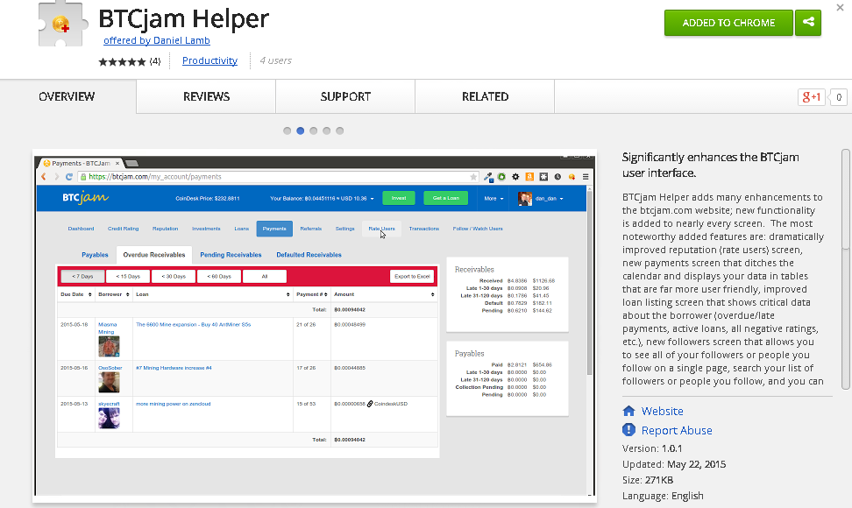Click the back arrow in the screenshot browser
The image size is (852, 508).
click(x=44, y=177)
